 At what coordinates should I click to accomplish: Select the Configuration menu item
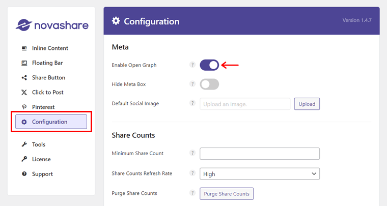(x=51, y=122)
